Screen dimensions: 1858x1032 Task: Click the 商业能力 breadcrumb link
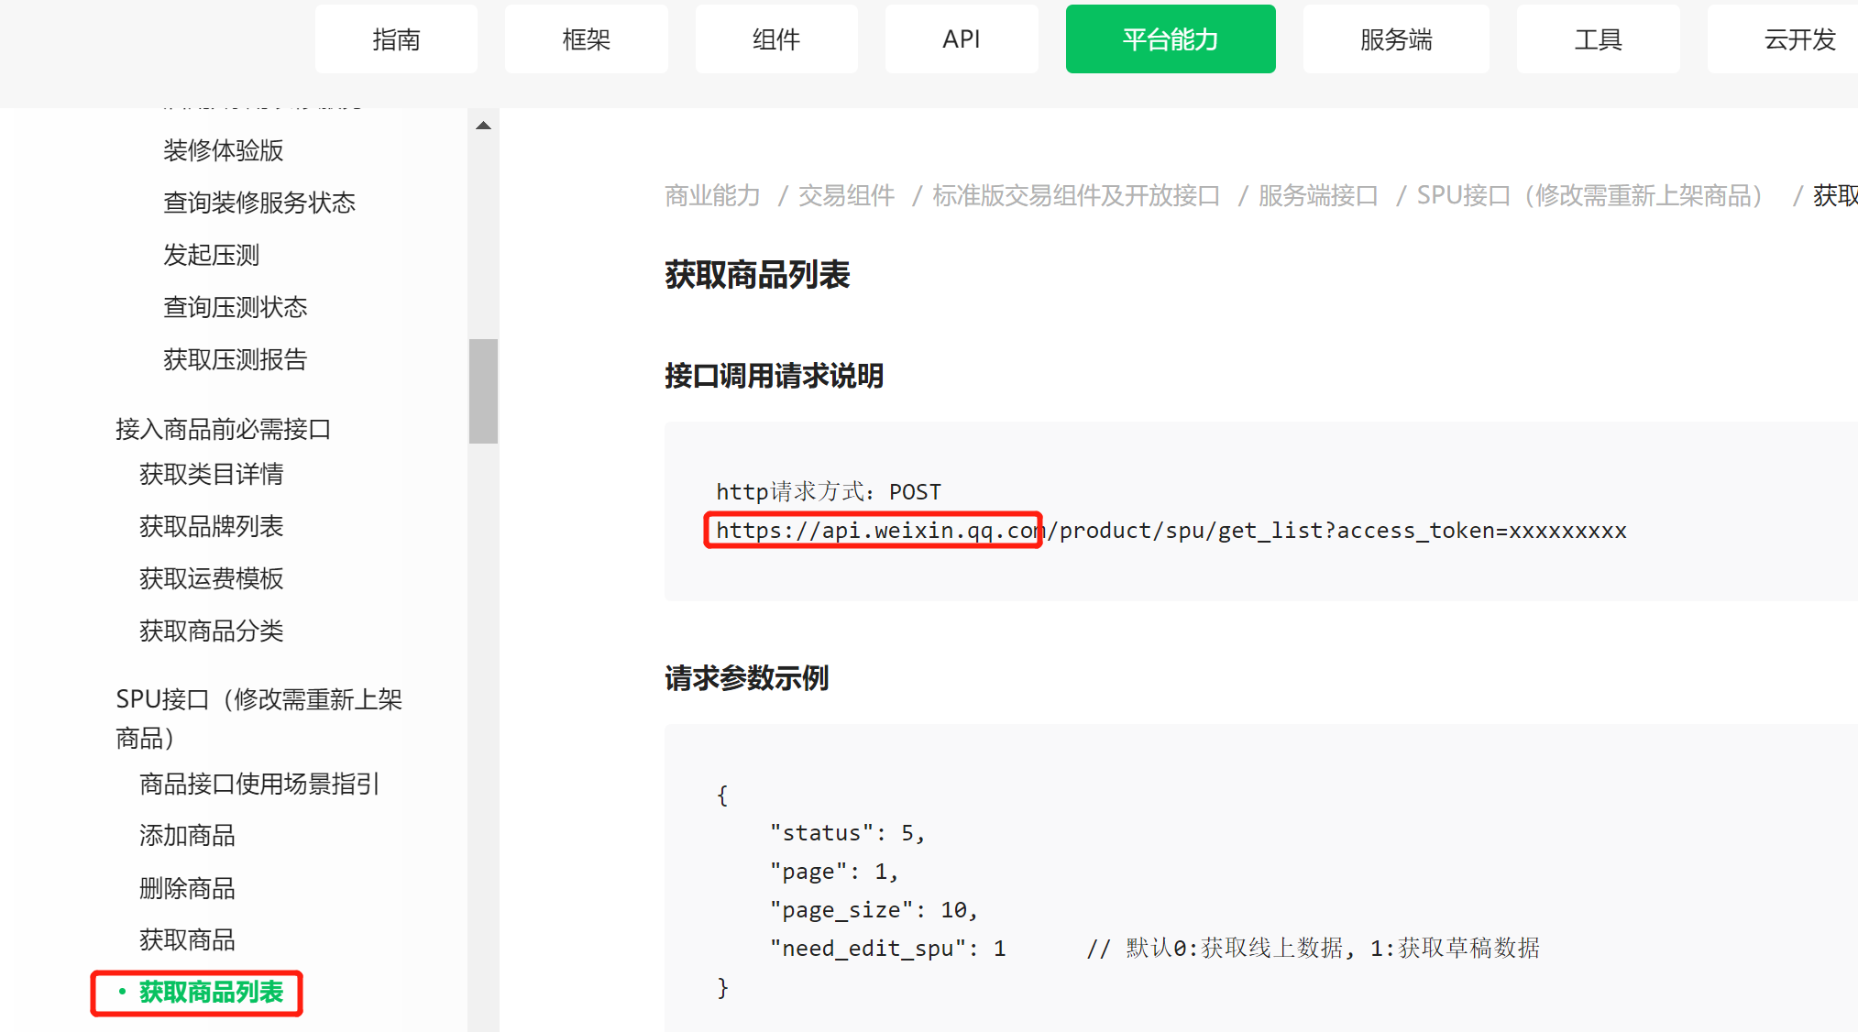click(x=712, y=195)
